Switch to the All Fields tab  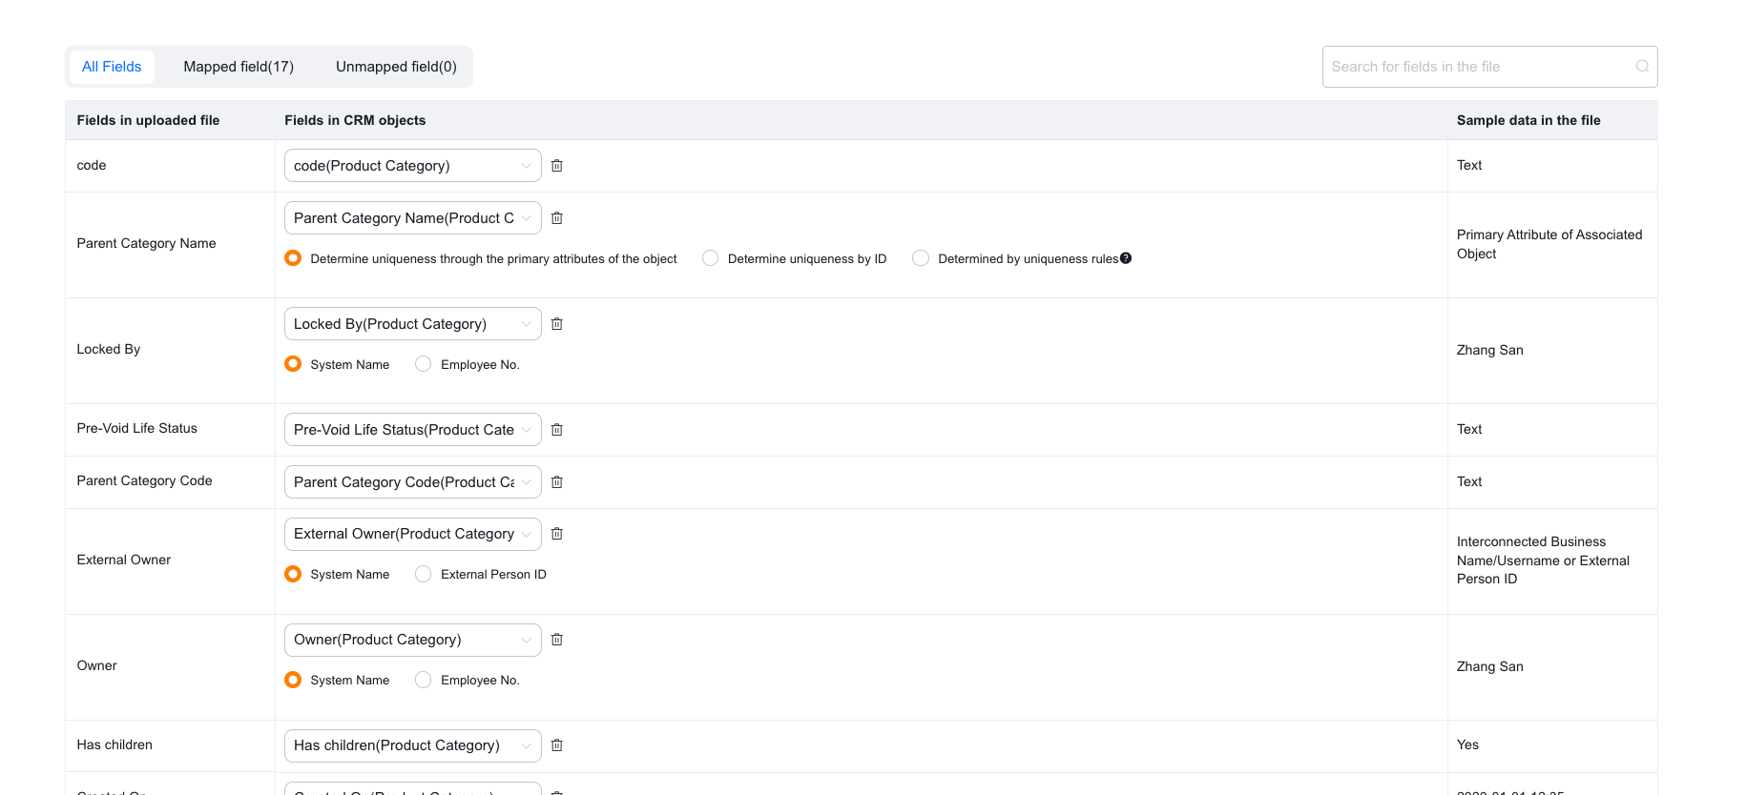click(x=112, y=67)
